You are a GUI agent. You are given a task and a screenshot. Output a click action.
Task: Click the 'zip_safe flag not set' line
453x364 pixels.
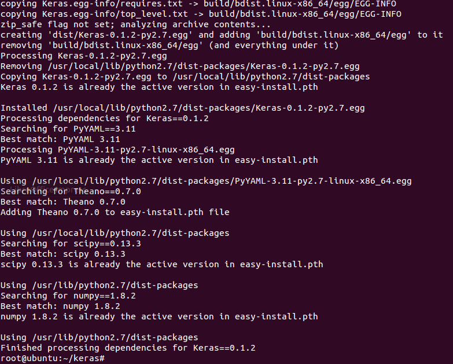pos(136,25)
